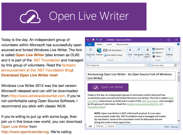Switch to the Source view tab
This screenshot has width=183, height=135.
pos(111,126)
